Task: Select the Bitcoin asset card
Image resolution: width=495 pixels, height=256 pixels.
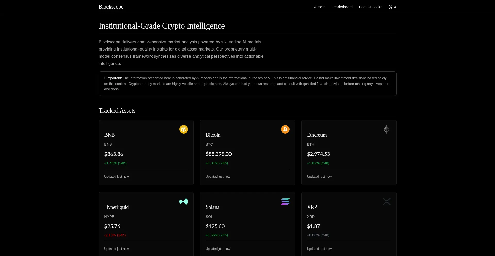Action: pos(247,152)
